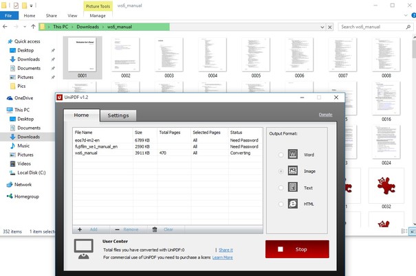Screen dimensions: 416x276
Task: Expand Downloads breadcrumb chevron
Action: [103, 27]
